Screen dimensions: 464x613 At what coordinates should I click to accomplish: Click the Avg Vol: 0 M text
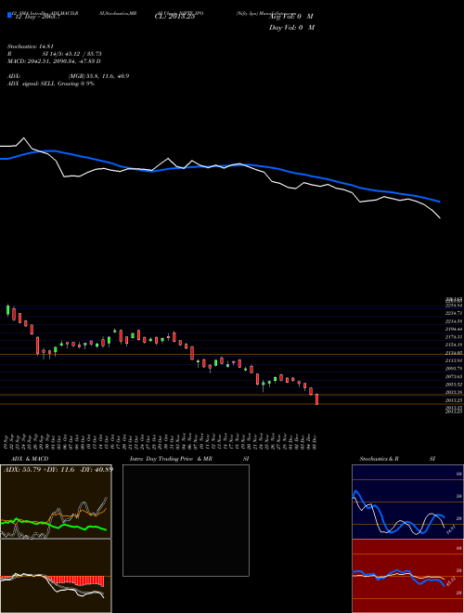tap(291, 17)
